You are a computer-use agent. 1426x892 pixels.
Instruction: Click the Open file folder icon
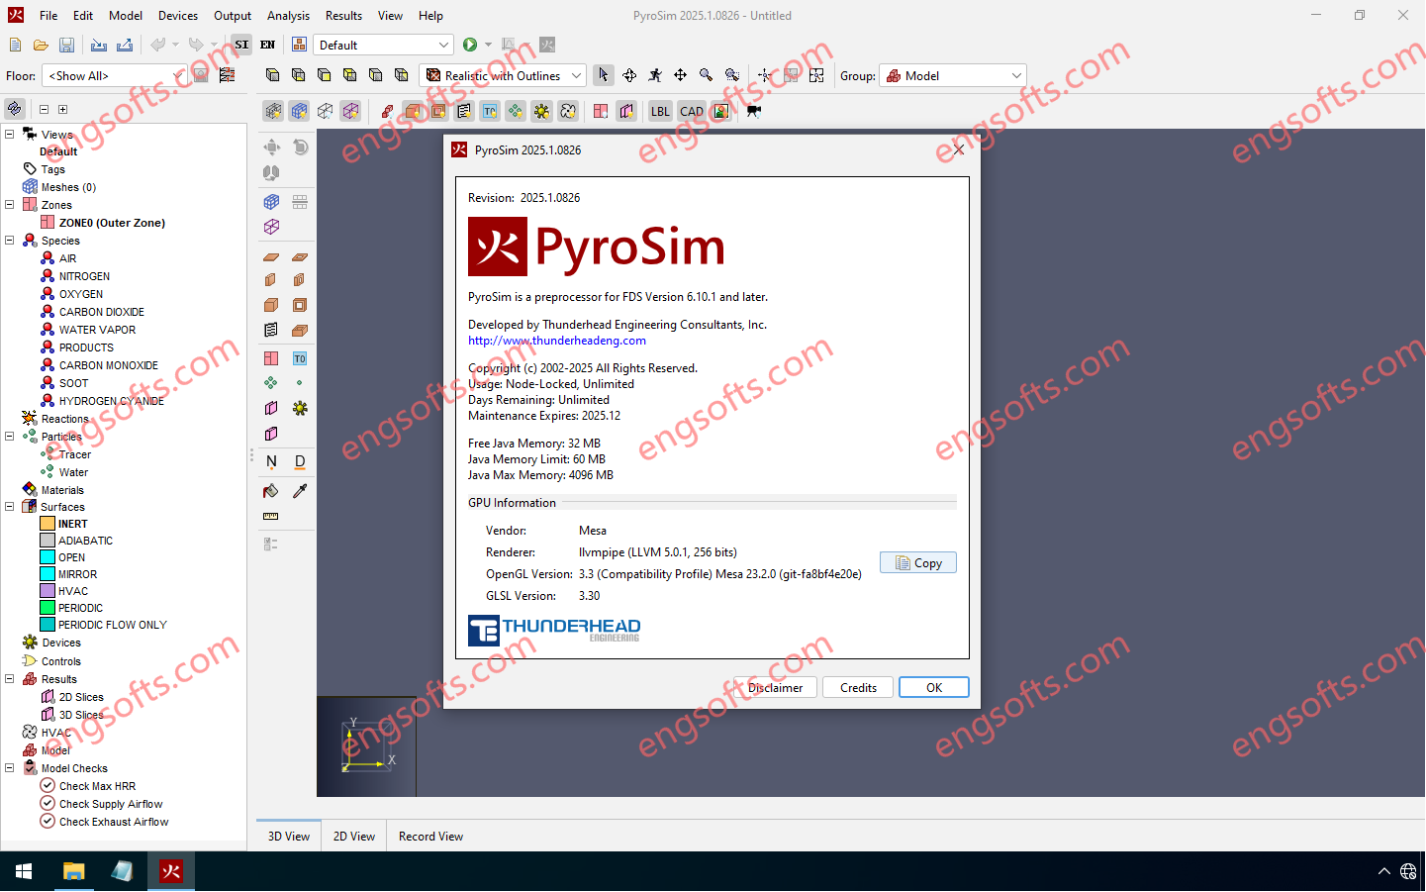[41, 46]
